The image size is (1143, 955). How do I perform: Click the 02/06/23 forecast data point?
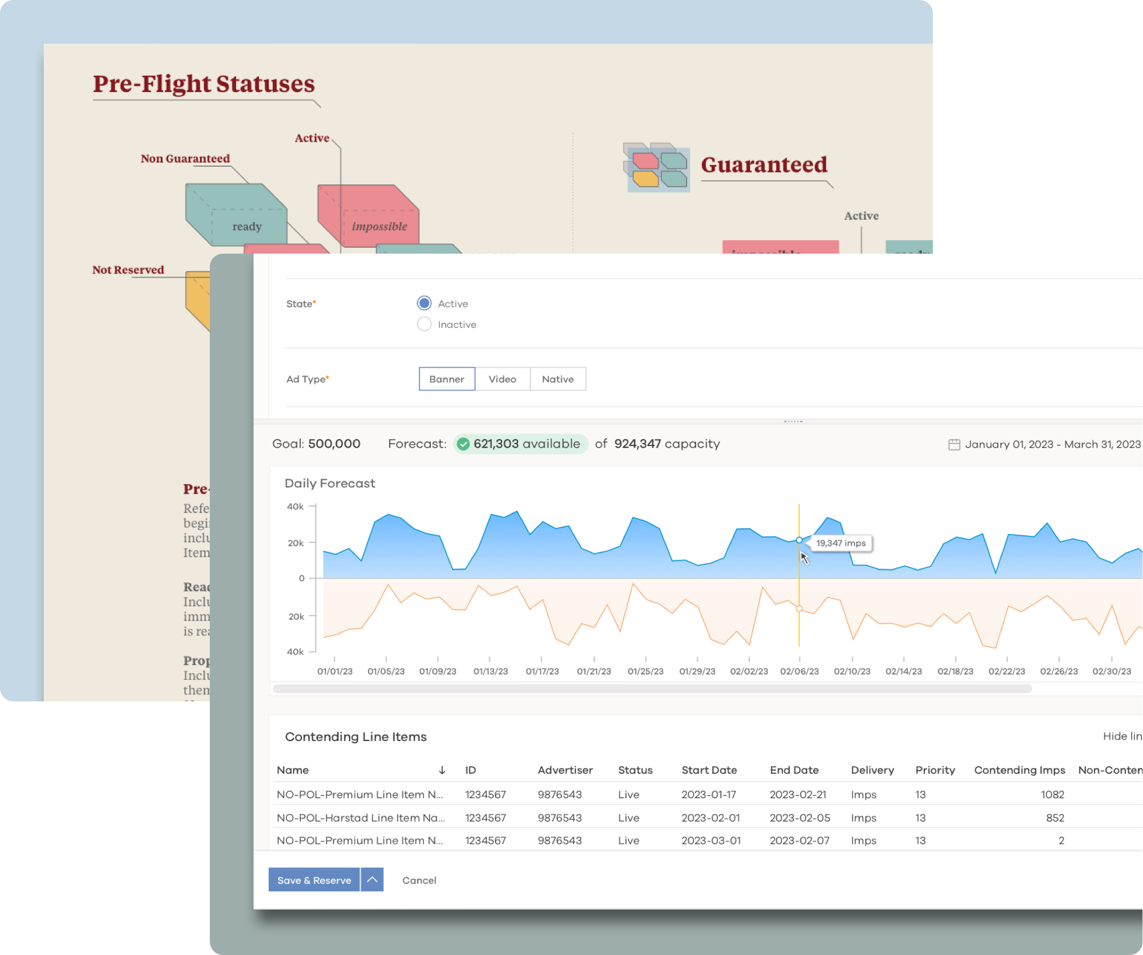coord(799,540)
